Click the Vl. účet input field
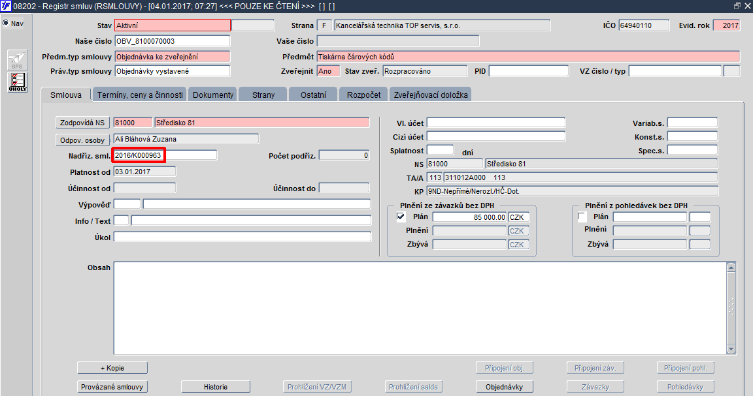Viewport: 753px width, 396px height. point(496,123)
